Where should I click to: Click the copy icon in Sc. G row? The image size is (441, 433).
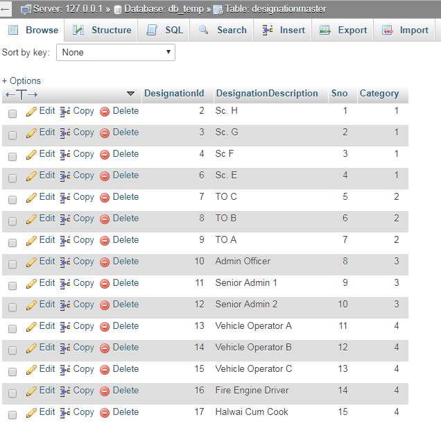point(65,133)
